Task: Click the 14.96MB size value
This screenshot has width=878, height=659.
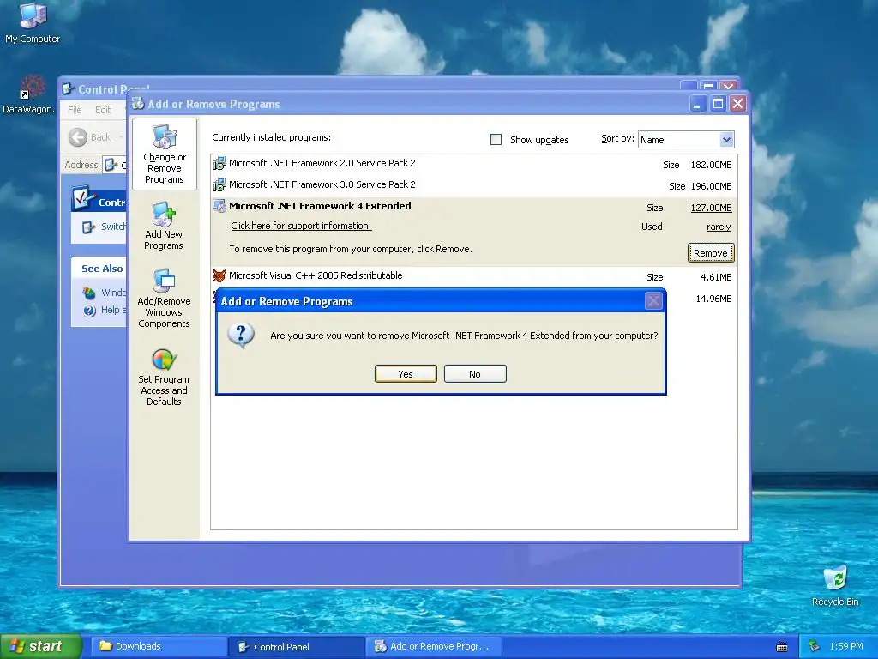Action: click(x=714, y=299)
